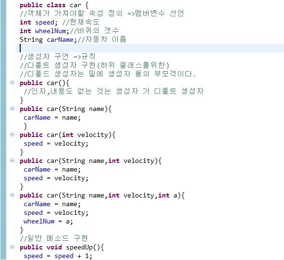Click the highlighted empty current line

coord(150,48)
